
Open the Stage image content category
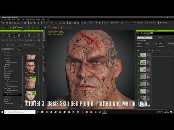coord(39,35)
